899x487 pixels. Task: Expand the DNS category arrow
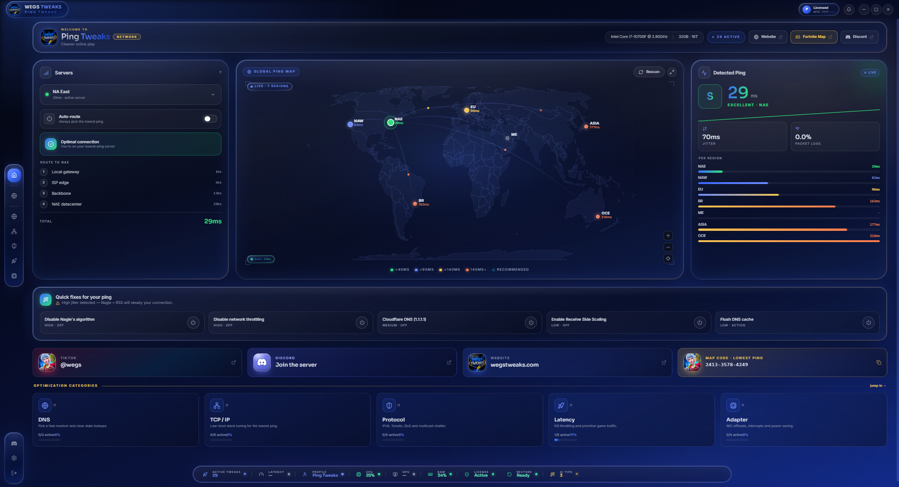point(54,406)
